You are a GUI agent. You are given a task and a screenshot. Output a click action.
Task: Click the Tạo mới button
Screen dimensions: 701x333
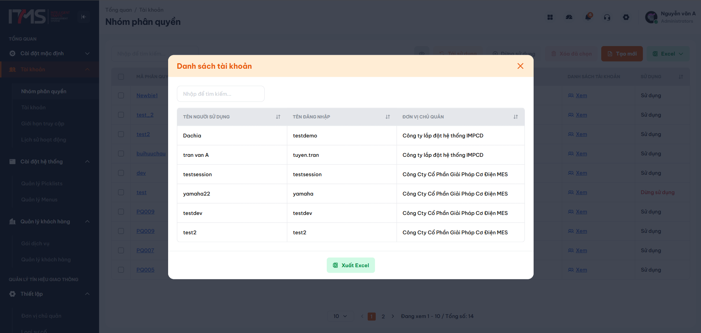(622, 54)
